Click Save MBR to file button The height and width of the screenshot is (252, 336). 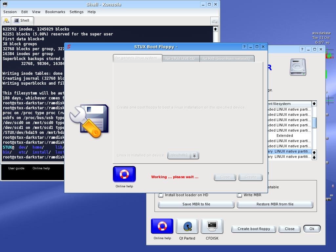tap(196, 204)
